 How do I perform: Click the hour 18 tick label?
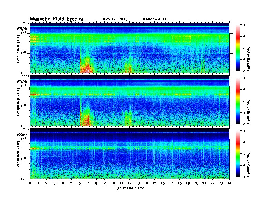pyautogui.click(x=179, y=183)
